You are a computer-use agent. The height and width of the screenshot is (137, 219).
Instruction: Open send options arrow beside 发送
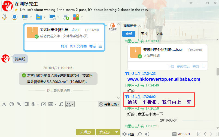117,132
